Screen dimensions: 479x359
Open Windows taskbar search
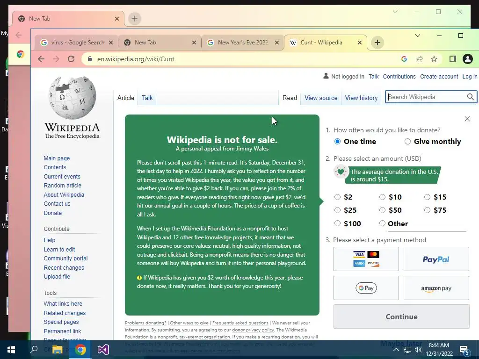[34, 350]
